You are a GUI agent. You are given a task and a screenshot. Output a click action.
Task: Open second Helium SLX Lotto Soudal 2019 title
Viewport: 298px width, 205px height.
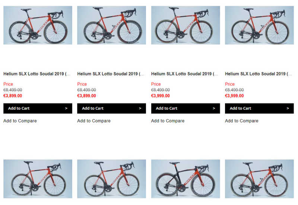(x=111, y=74)
